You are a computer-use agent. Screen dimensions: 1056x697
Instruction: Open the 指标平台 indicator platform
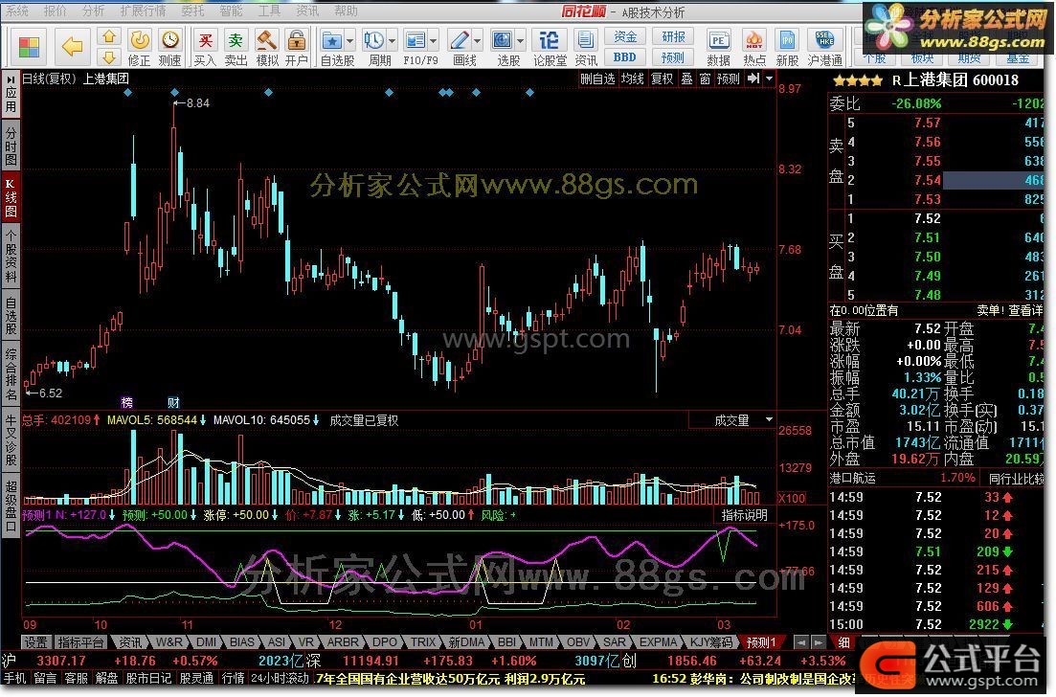pos(80,641)
